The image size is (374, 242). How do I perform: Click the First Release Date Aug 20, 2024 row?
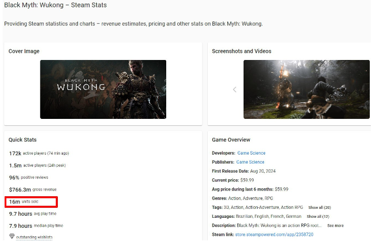244,171
